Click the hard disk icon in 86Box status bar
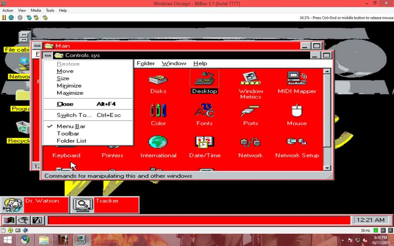Screen dimensions: 394x246 pyautogui.click(x=18, y=230)
